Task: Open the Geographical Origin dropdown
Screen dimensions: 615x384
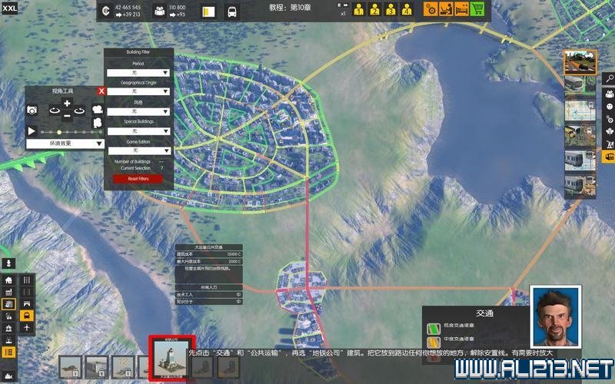Action: 138,91
